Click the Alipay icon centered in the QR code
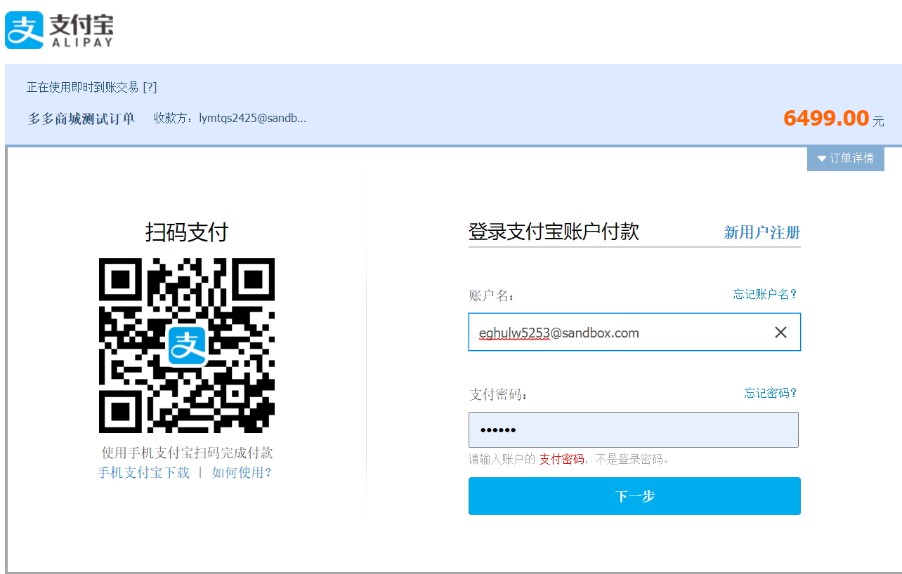Screen dimensions: 902x574 [x=188, y=345]
